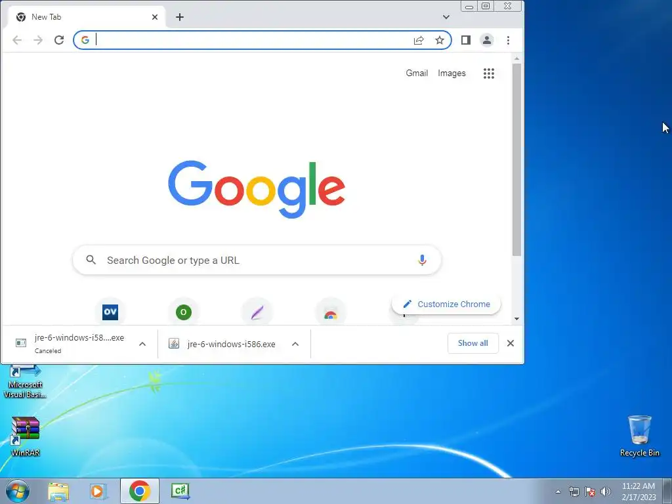Show hidden system tray icons
Screen dimensions: 672x504
(x=558, y=492)
